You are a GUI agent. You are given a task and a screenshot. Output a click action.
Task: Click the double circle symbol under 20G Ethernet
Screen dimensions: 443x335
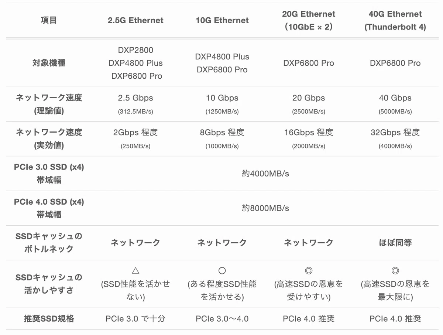(x=309, y=271)
